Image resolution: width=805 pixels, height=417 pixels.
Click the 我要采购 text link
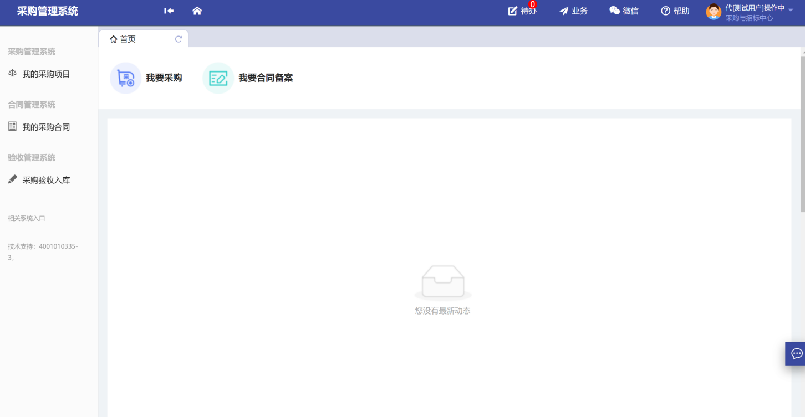coord(164,78)
